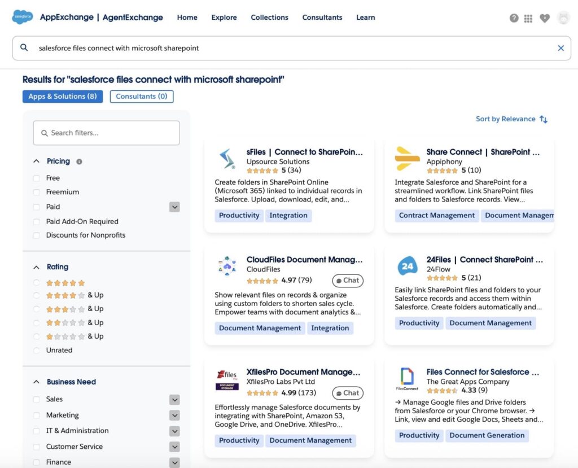Go to the Home nav item
The height and width of the screenshot is (468, 578).
[187, 18]
